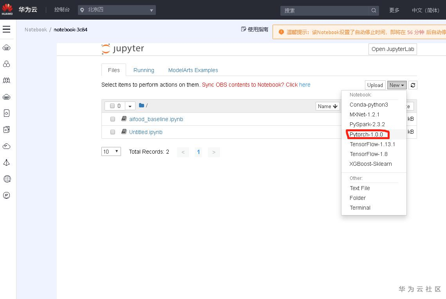Screen dimensions: 446x299
Task: Click the document sidebar icon with circle
Action: coord(7,113)
